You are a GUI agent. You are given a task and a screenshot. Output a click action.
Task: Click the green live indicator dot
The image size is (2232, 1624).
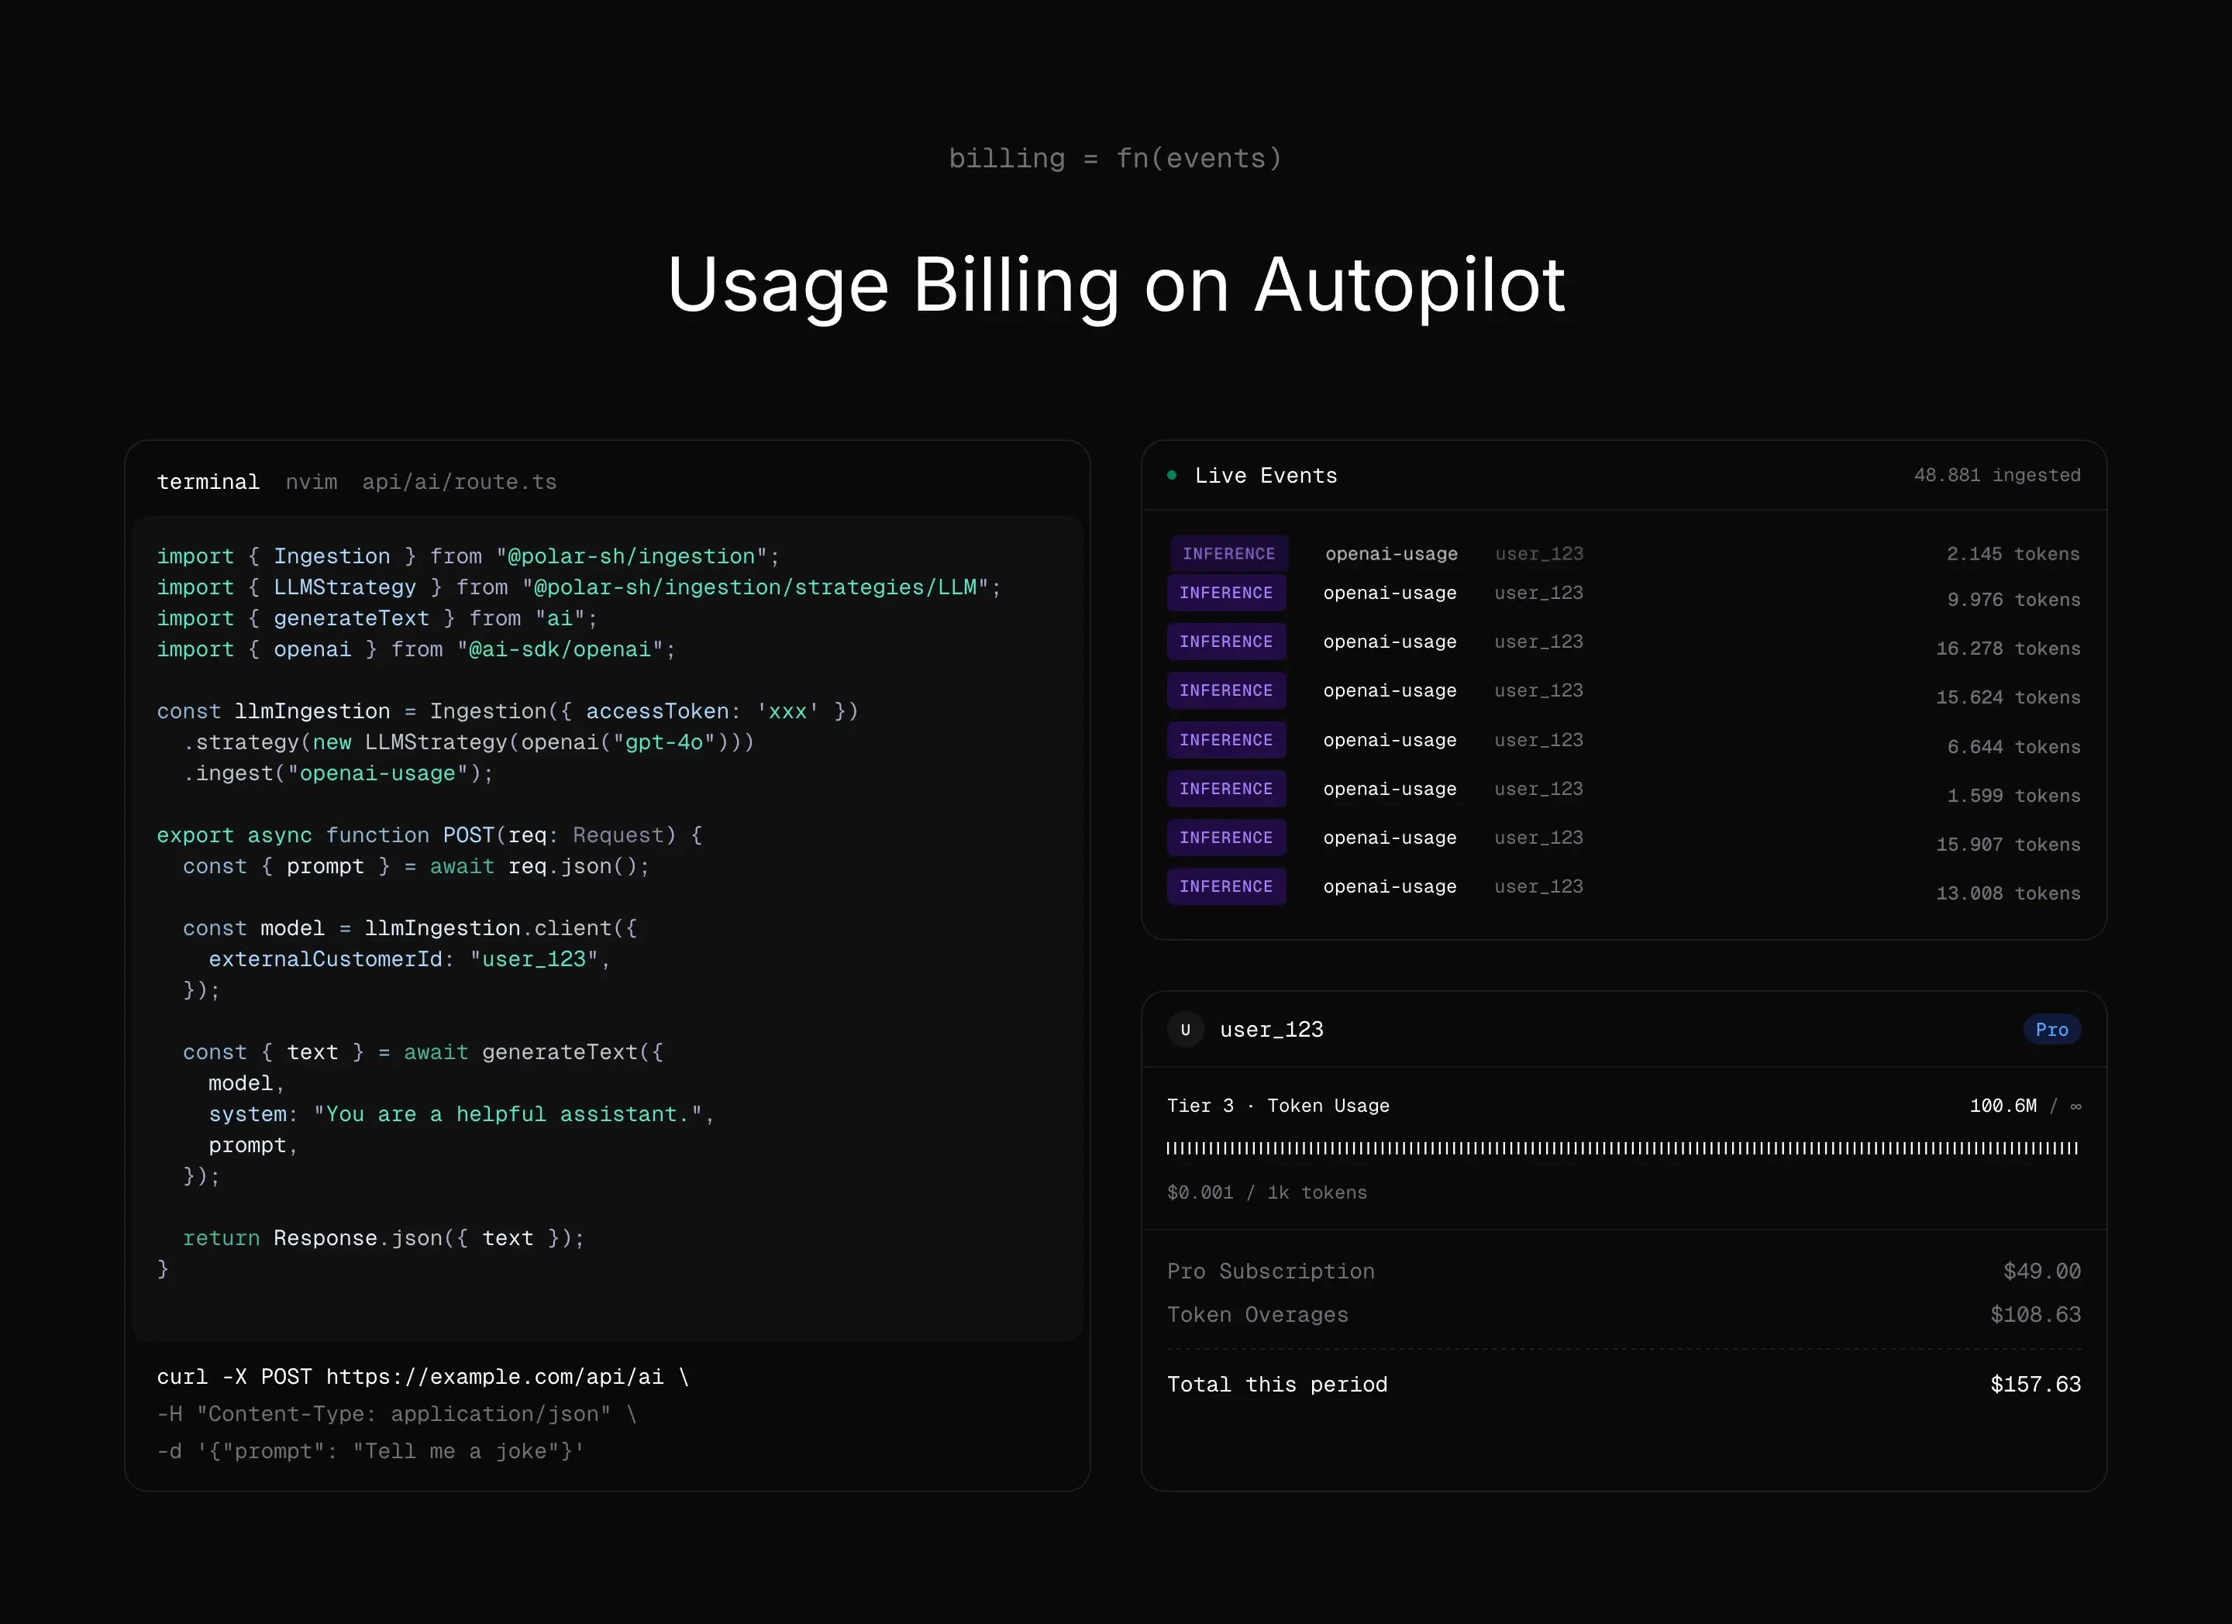click(1171, 475)
